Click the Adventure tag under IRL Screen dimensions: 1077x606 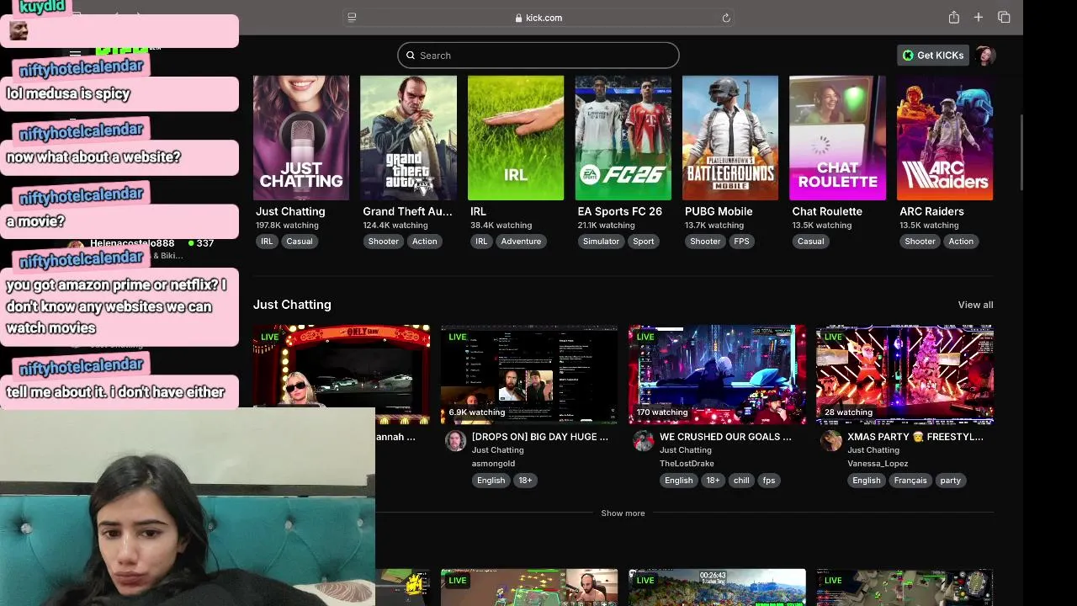tap(521, 242)
